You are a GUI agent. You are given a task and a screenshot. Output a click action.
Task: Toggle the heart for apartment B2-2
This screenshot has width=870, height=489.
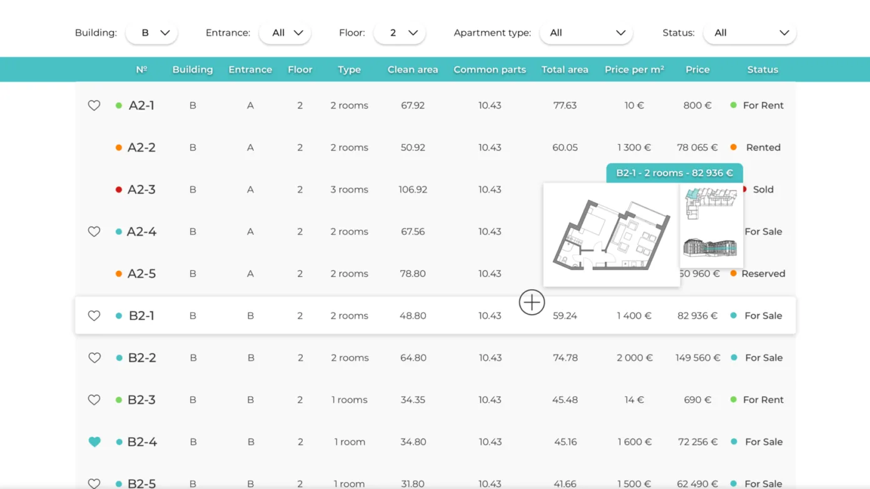(x=94, y=358)
